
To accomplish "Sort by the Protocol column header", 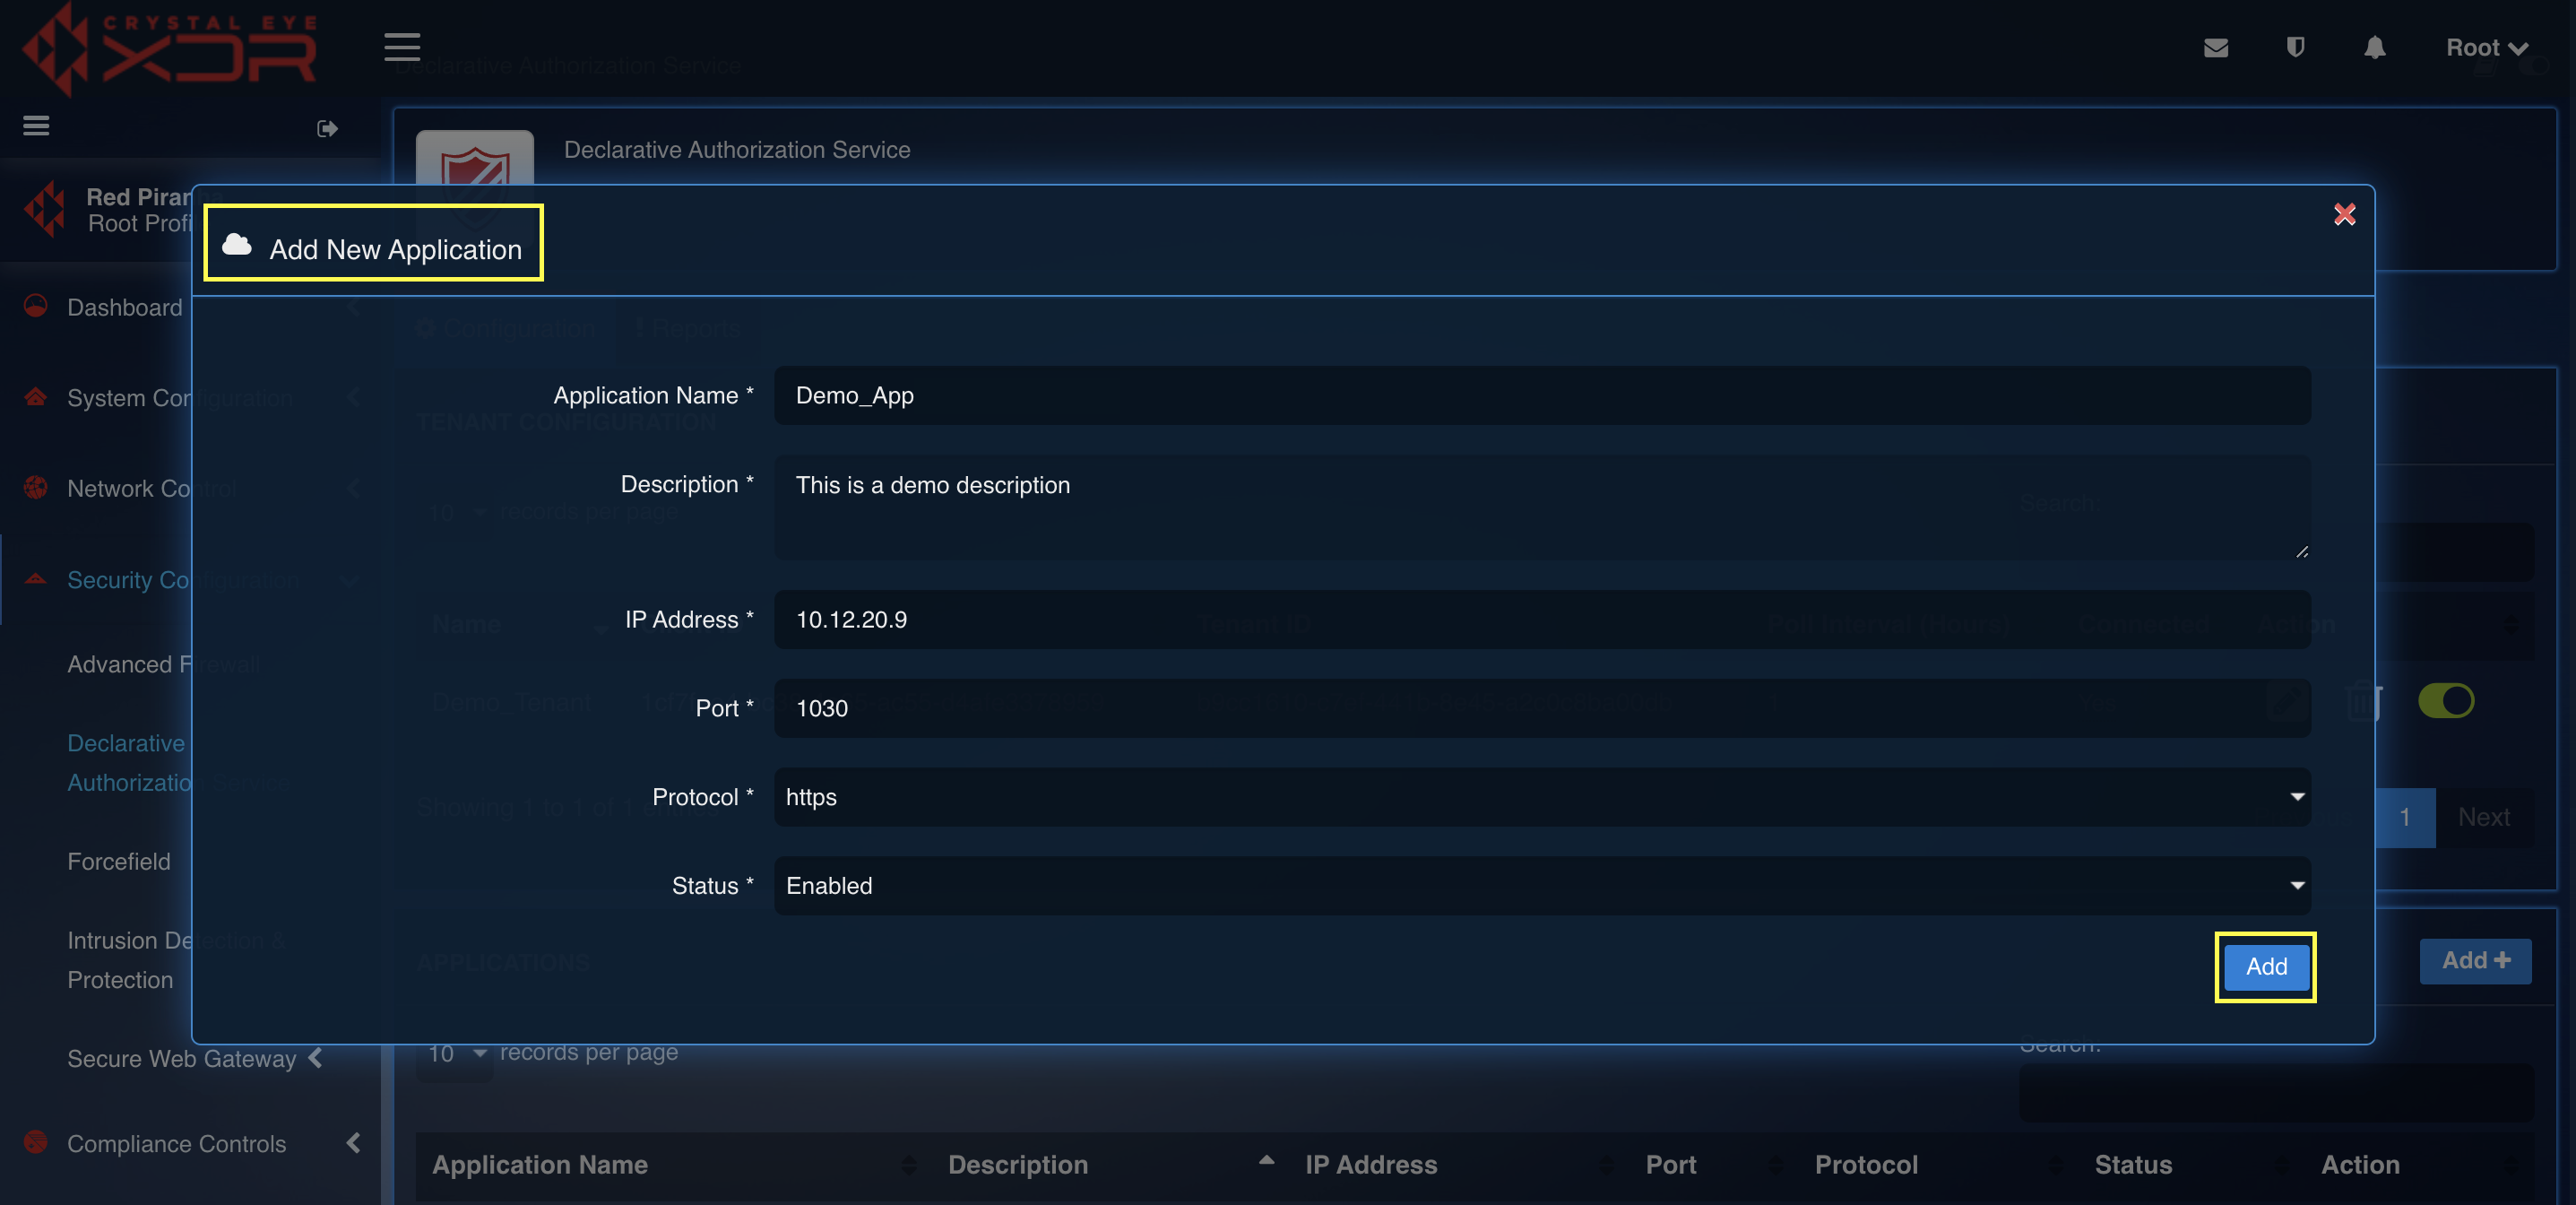I will click(x=1866, y=1165).
